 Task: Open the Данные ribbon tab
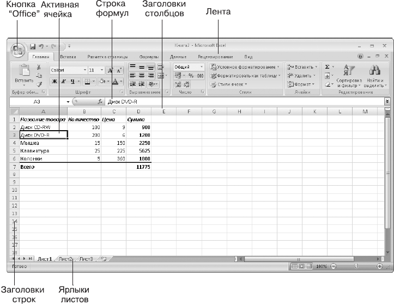(x=178, y=57)
